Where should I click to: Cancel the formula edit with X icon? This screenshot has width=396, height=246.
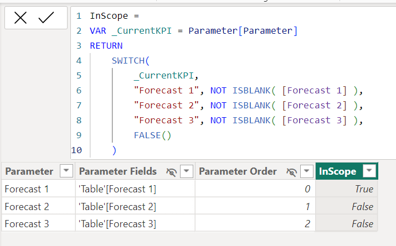[x=20, y=18]
